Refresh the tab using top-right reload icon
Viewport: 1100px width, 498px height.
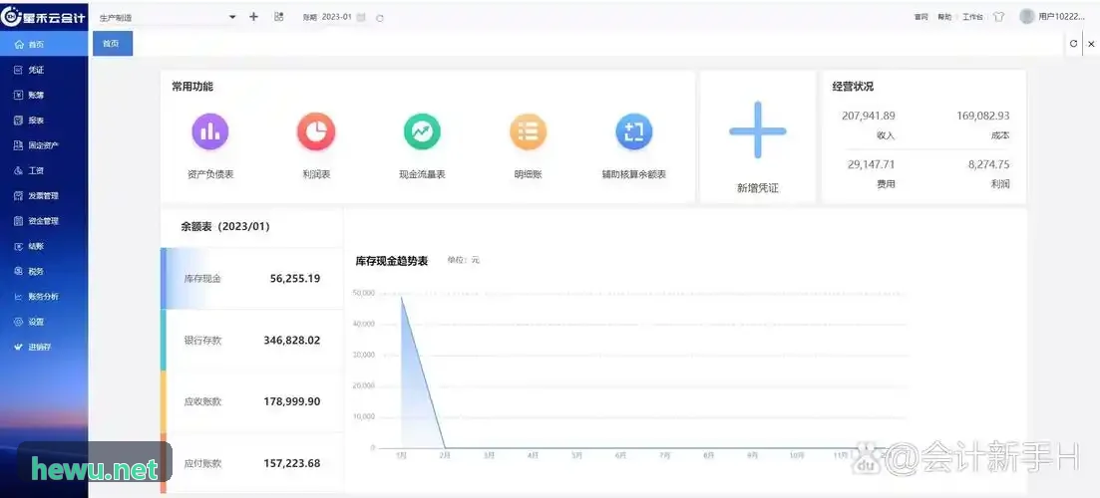click(x=1073, y=44)
